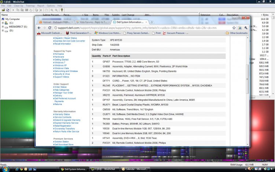Click the Windows Vista support link
Viewport: 275px width, 172px height.
pos(62,68)
